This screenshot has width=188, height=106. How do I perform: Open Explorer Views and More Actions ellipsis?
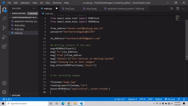tap(34, 9)
